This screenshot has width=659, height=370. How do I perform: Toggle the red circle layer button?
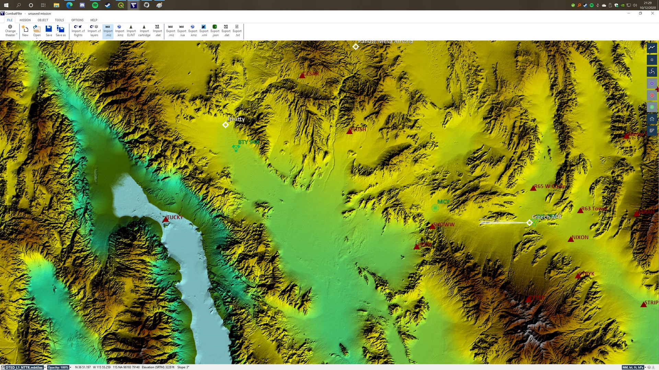pos(651,95)
